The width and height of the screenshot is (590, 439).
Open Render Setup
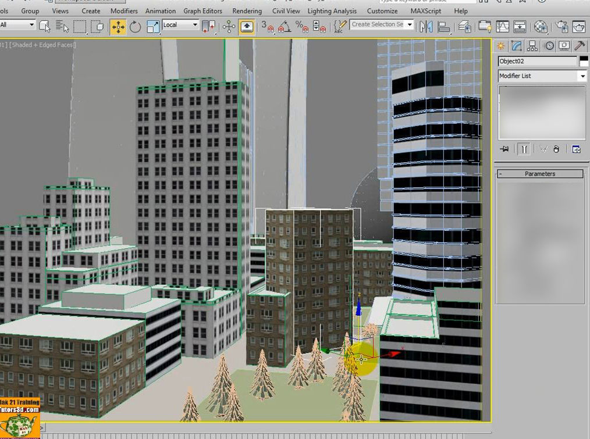tap(561, 27)
